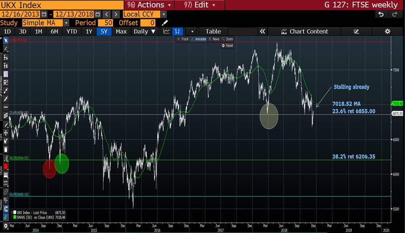Click the redo arrow button
The height and width of the screenshot is (233, 405).
pos(395,14)
